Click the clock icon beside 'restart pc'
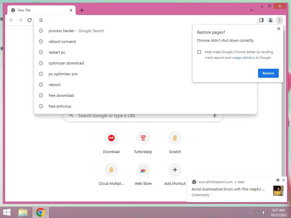The height and width of the screenshot is (218, 291). [x=41, y=52]
